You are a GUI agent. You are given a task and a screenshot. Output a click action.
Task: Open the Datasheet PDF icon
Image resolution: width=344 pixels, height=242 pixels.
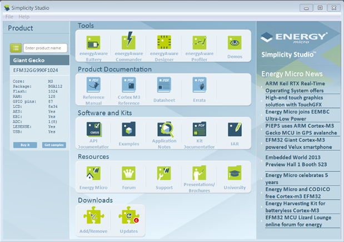pos(164,85)
